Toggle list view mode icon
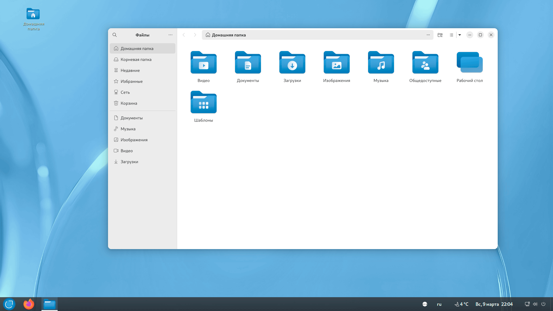This screenshot has width=553, height=311. pyautogui.click(x=451, y=35)
